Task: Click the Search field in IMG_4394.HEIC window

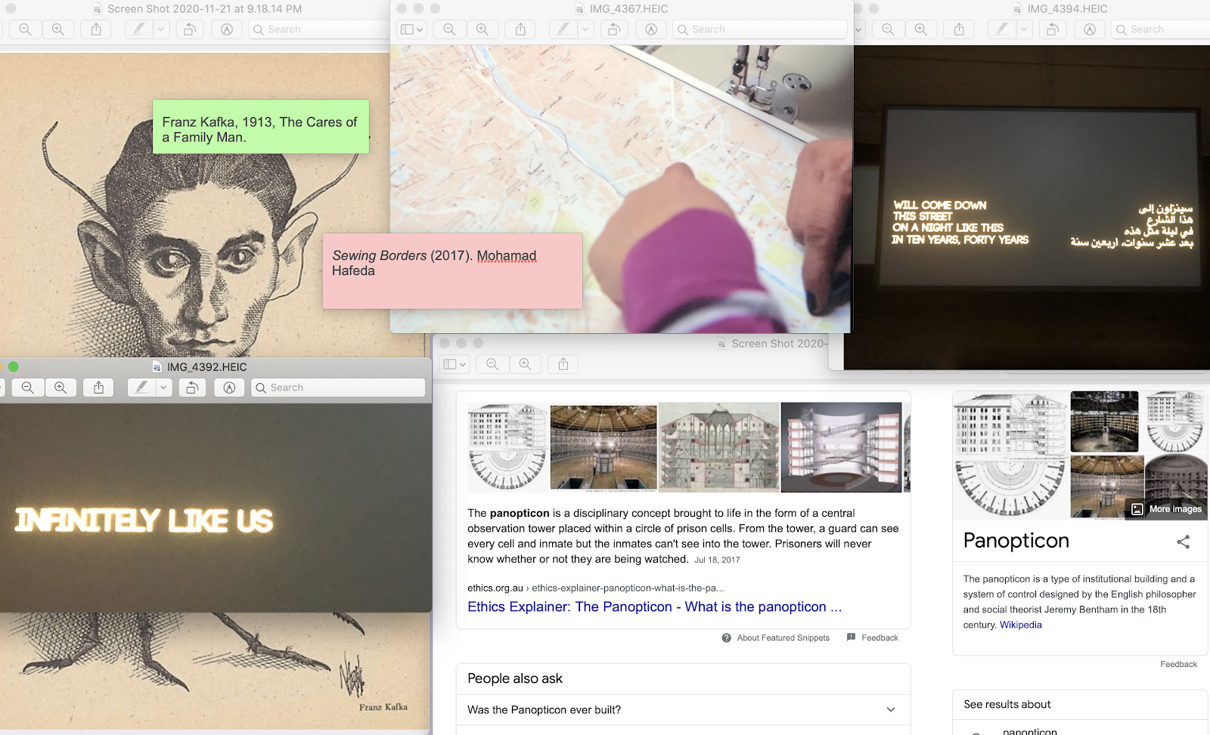Action: coord(1161,29)
